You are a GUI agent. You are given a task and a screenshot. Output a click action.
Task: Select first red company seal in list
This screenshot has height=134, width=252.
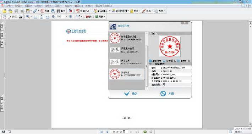click(x=127, y=38)
